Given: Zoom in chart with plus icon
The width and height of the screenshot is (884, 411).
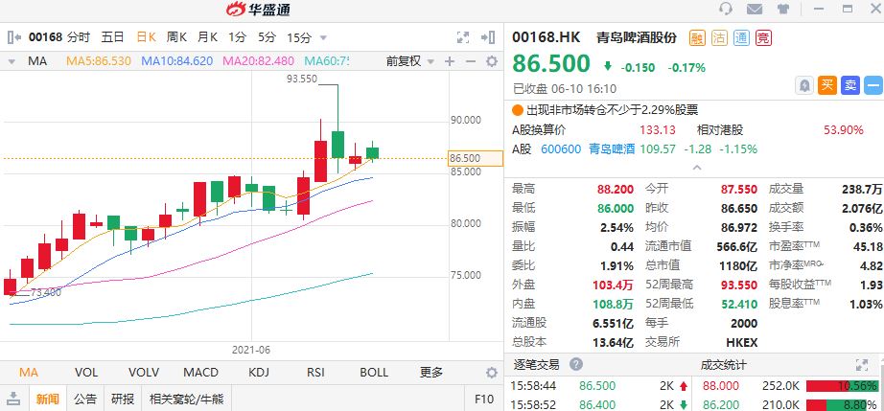Looking at the screenshot, I should tap(450, 61).
